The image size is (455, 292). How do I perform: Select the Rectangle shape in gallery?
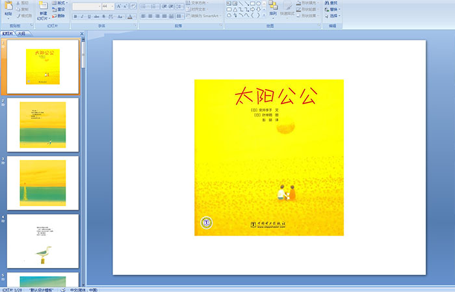point(252,3)
